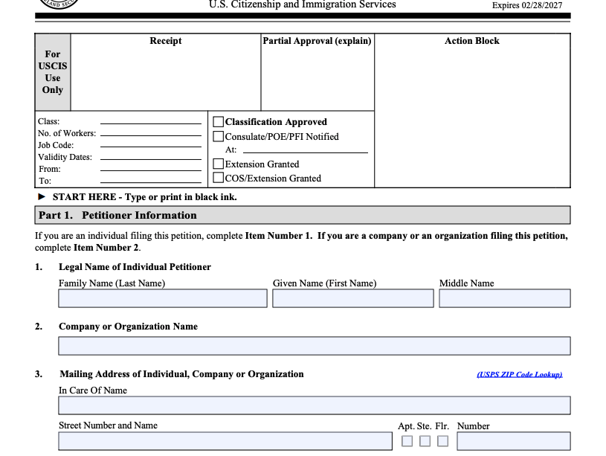The image size is (606, 456).
Task: Select the Apt. unit type checkbox
Action: pos(407,441)
